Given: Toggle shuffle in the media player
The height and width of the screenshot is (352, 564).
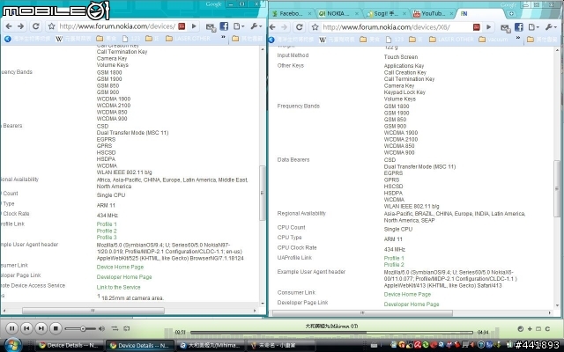Looking at the screenshot, I should (115, 328).
